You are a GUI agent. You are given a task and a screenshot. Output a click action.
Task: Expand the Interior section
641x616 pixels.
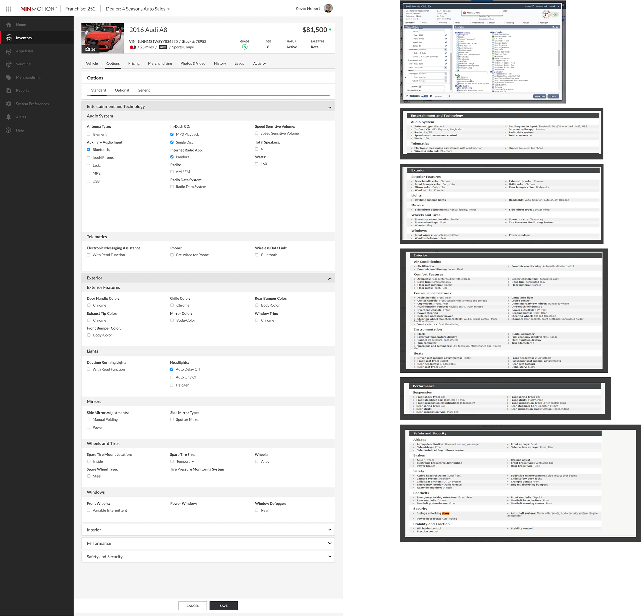[330, 530]
